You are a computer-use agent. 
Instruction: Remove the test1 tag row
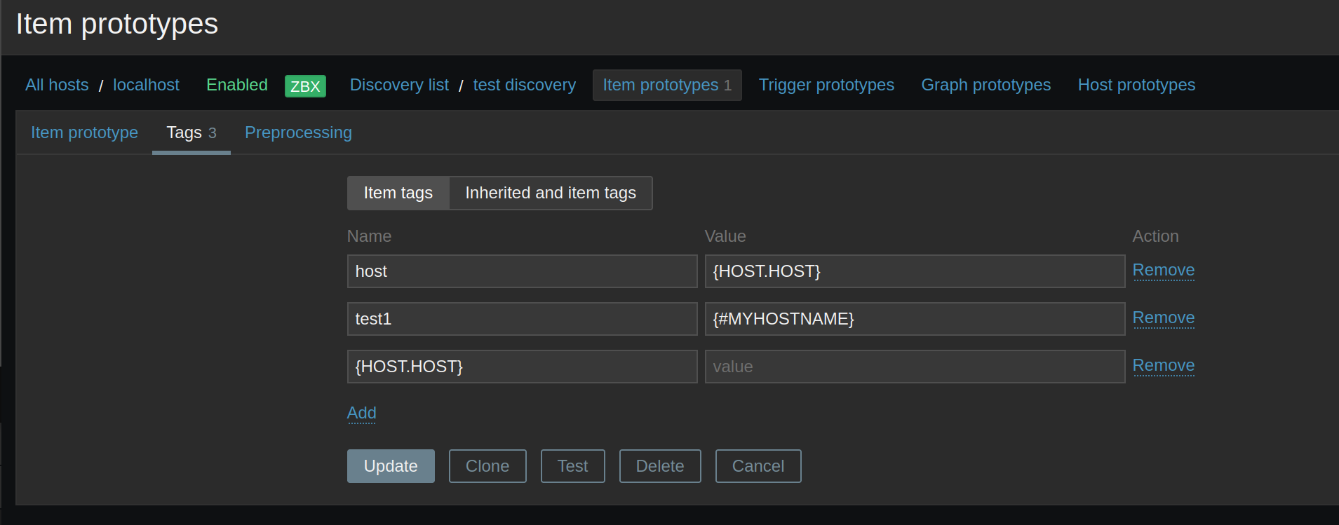pyautogui.click(x=1163, y=318)
